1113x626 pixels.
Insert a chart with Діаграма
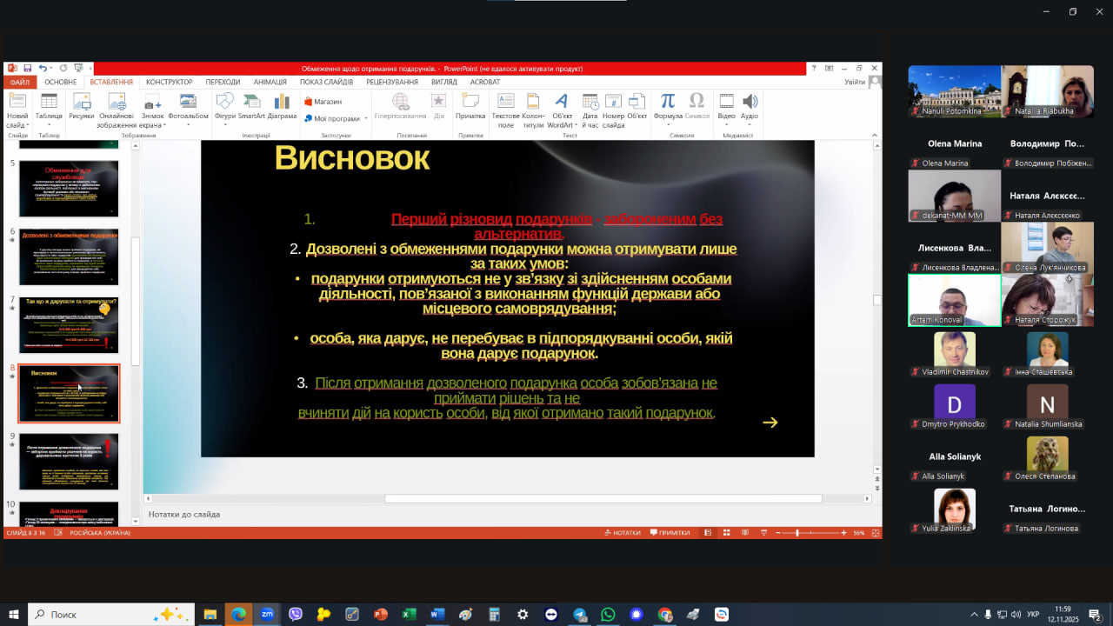point(282,105)
